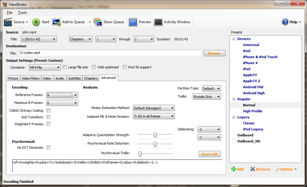
Task: Enable CABAC Entropy Coding checkbox
Action: click(48, 111)
